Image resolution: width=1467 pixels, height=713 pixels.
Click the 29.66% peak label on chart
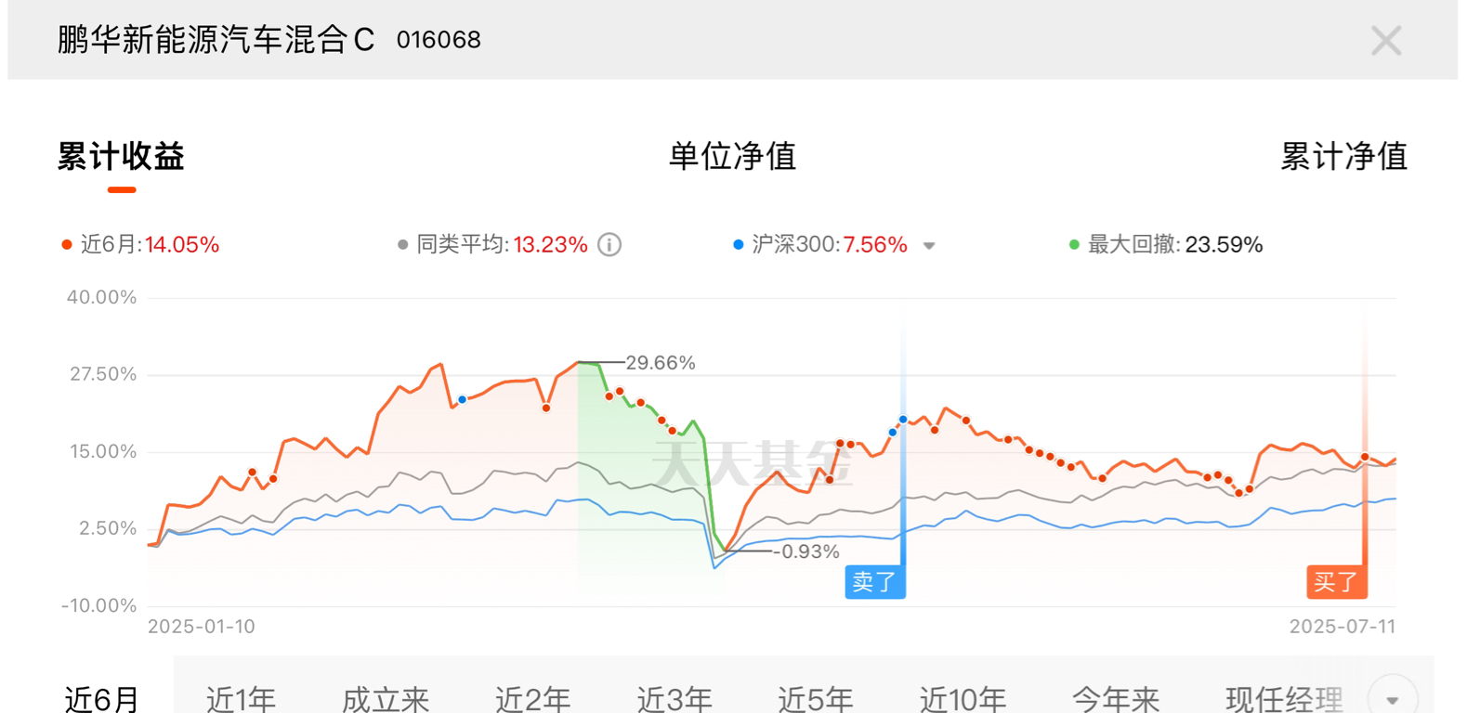click(661, 363)
